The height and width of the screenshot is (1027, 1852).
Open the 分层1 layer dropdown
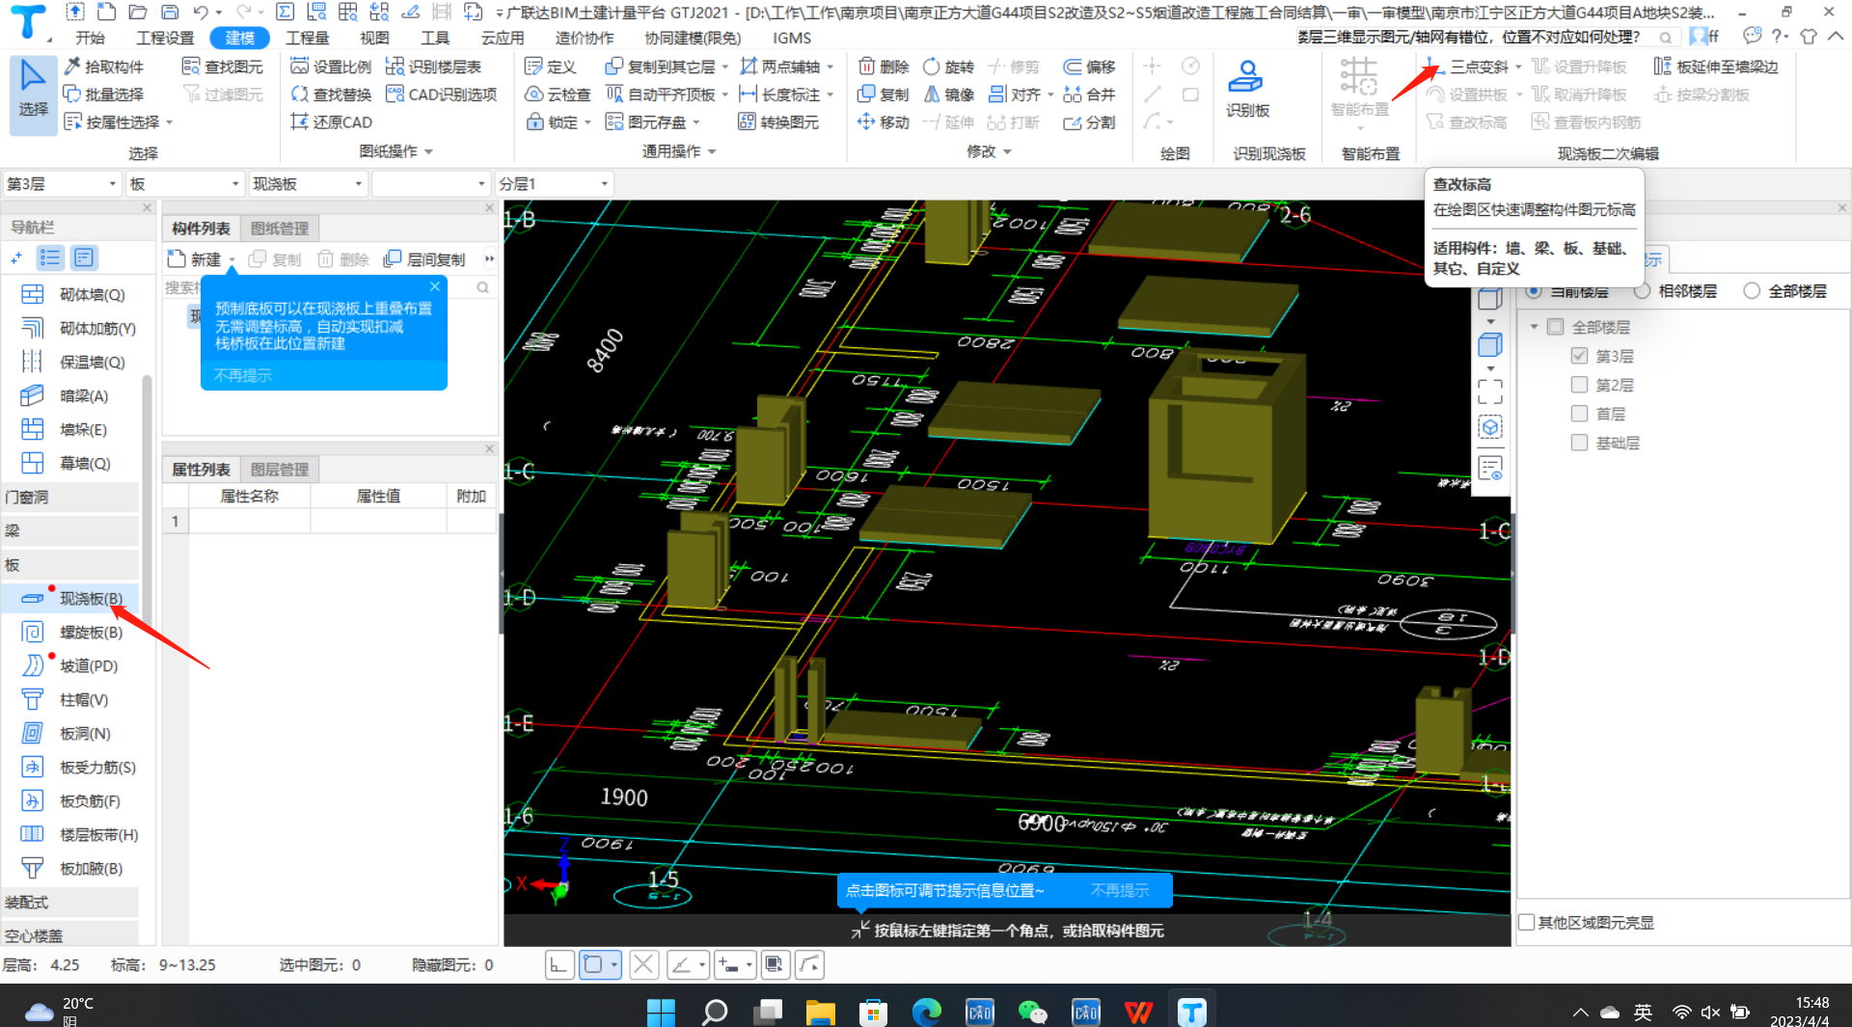click(x=553, y=183)
